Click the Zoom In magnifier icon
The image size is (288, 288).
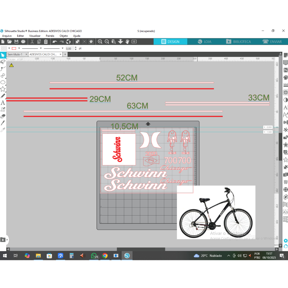100,42
